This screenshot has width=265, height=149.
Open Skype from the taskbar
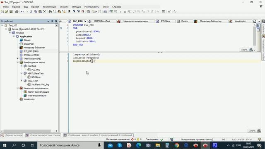(120, 145)
